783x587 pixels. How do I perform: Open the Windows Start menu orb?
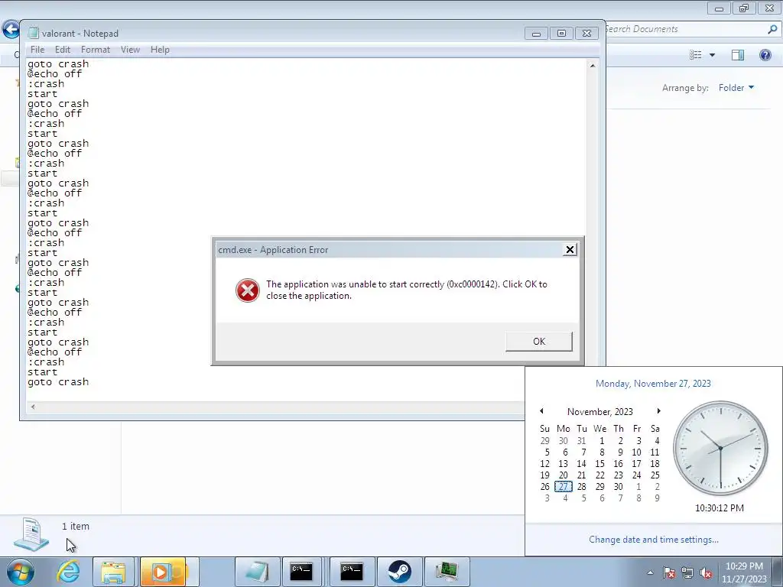20,572
